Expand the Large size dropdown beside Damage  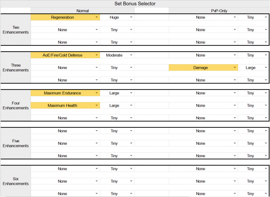coord(266,68)
